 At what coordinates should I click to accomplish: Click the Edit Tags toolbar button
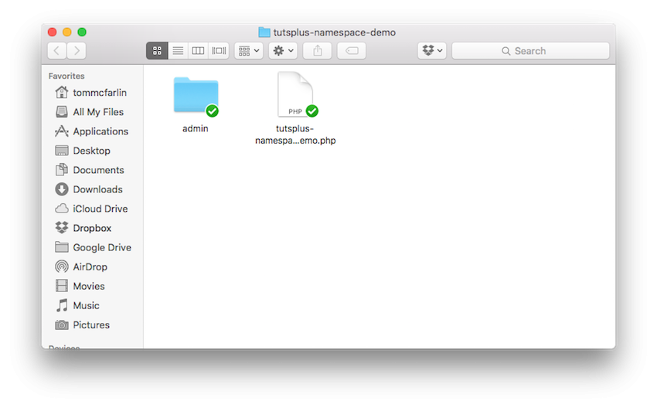click(x=352, y=51)
